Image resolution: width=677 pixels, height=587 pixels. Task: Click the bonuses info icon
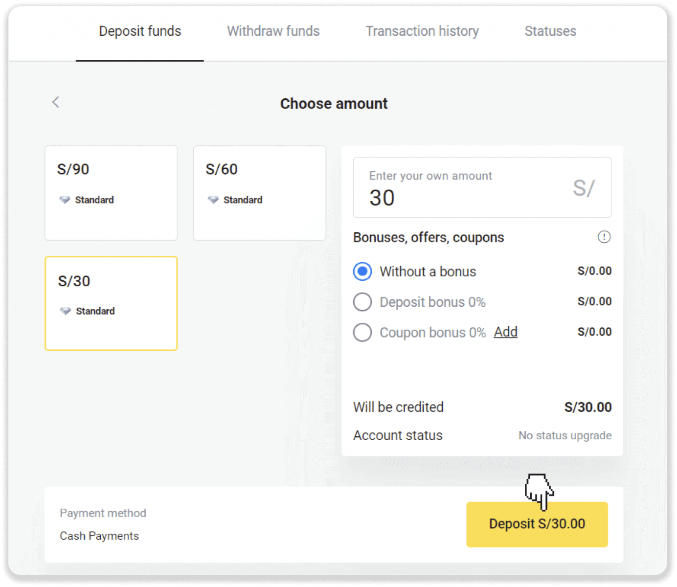click(x=604, y=237)
